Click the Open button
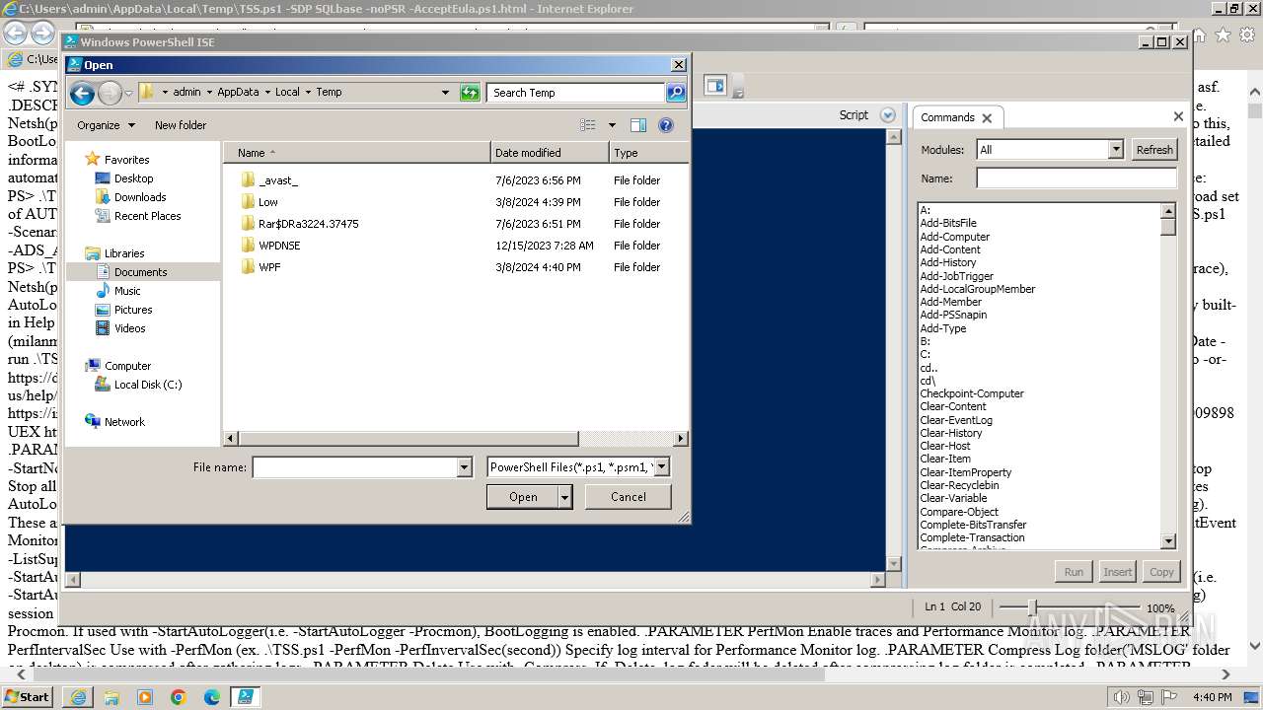 click(523, 497)
